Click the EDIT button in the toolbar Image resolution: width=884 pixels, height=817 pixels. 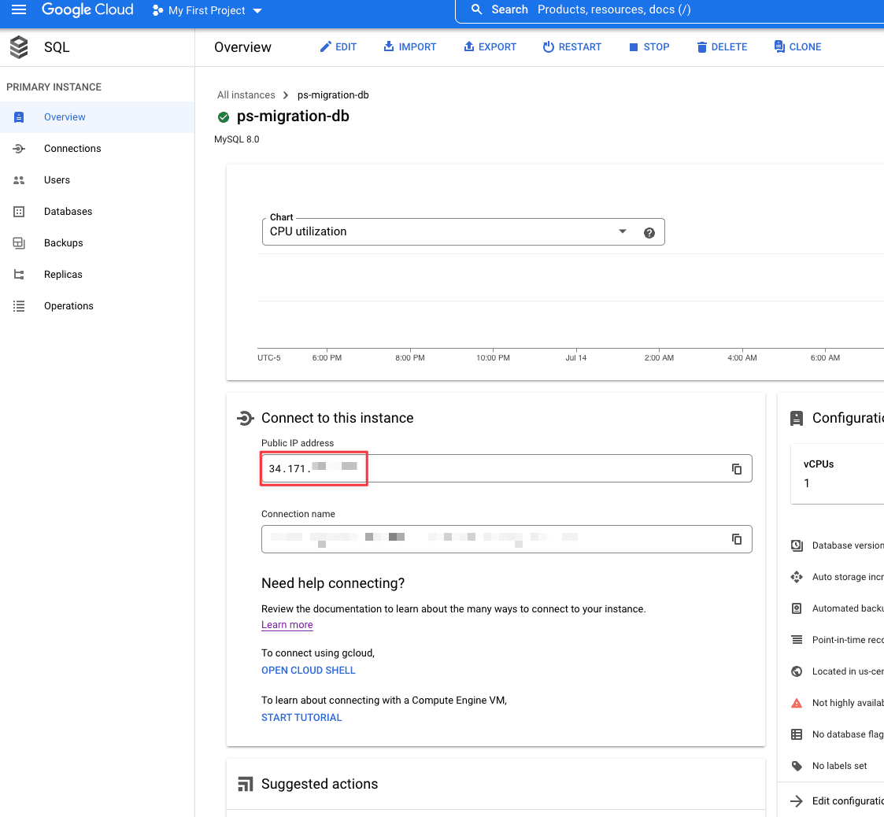tap(338, 47)
